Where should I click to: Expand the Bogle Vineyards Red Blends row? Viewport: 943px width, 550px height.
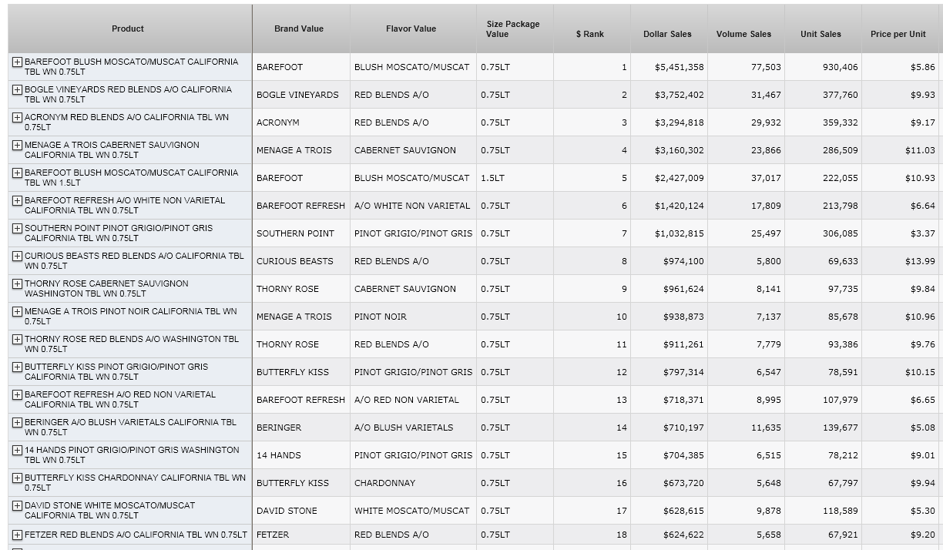pyautogui.click(x=17, y=89)
